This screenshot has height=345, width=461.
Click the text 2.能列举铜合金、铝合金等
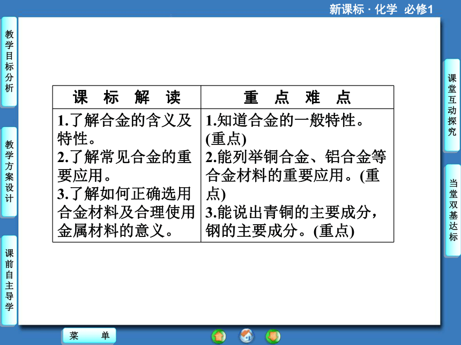click(x=296, y=157)
